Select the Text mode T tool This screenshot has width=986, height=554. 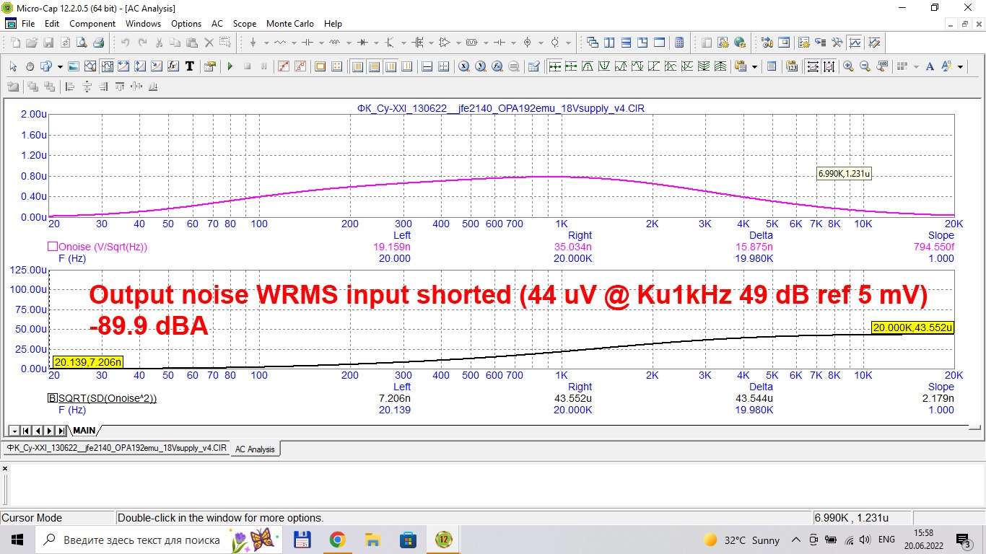coord(190,66)
